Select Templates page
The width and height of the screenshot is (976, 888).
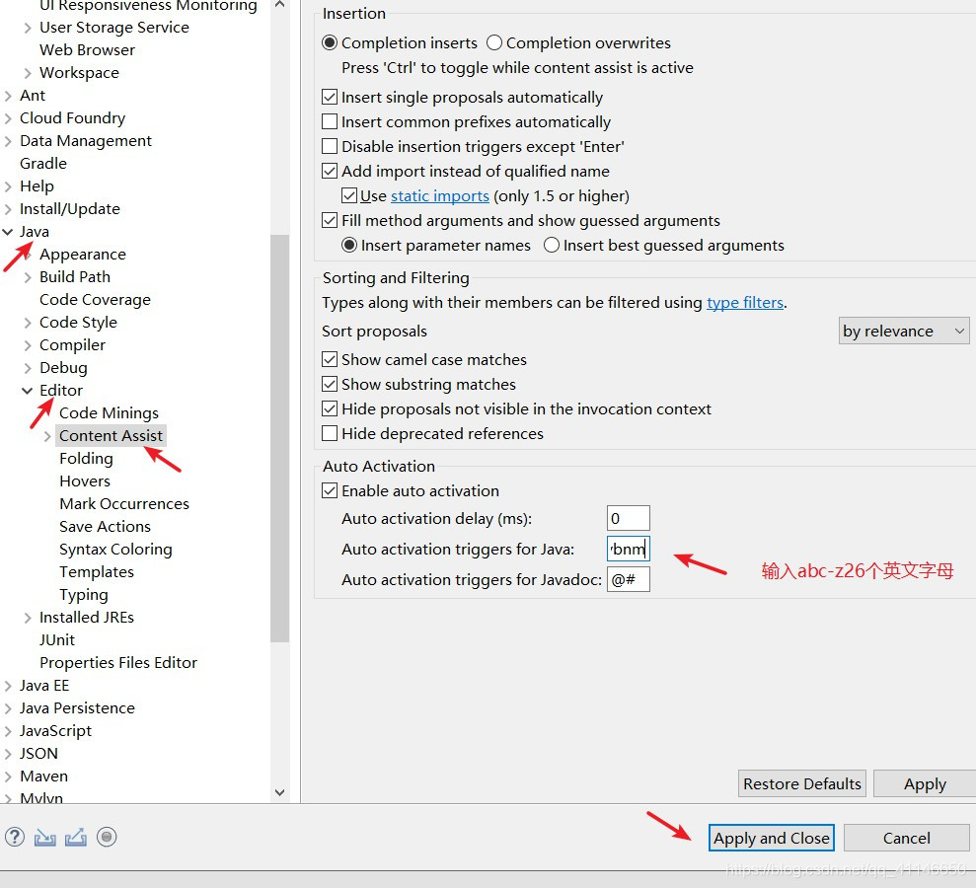point(97,572)
